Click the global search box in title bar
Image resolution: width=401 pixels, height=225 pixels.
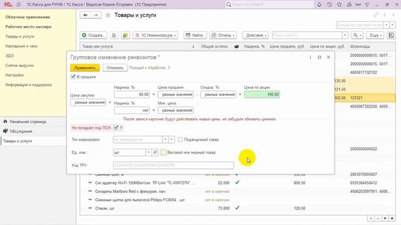(269, 4)
